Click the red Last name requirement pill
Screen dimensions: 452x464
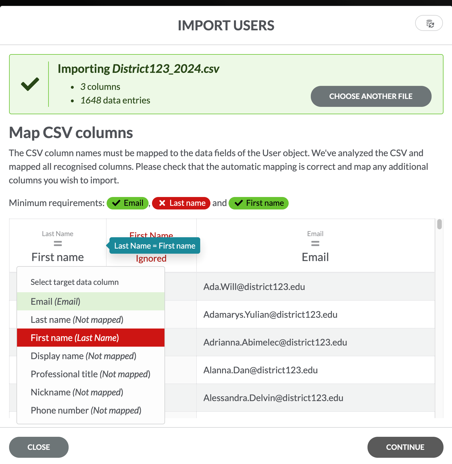coord(181,203)
